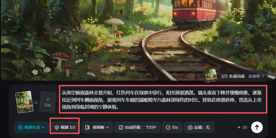Click the generated forest train image
Image resolution: width=276 pixels, height=138 pixels.
tap(138, 40)
